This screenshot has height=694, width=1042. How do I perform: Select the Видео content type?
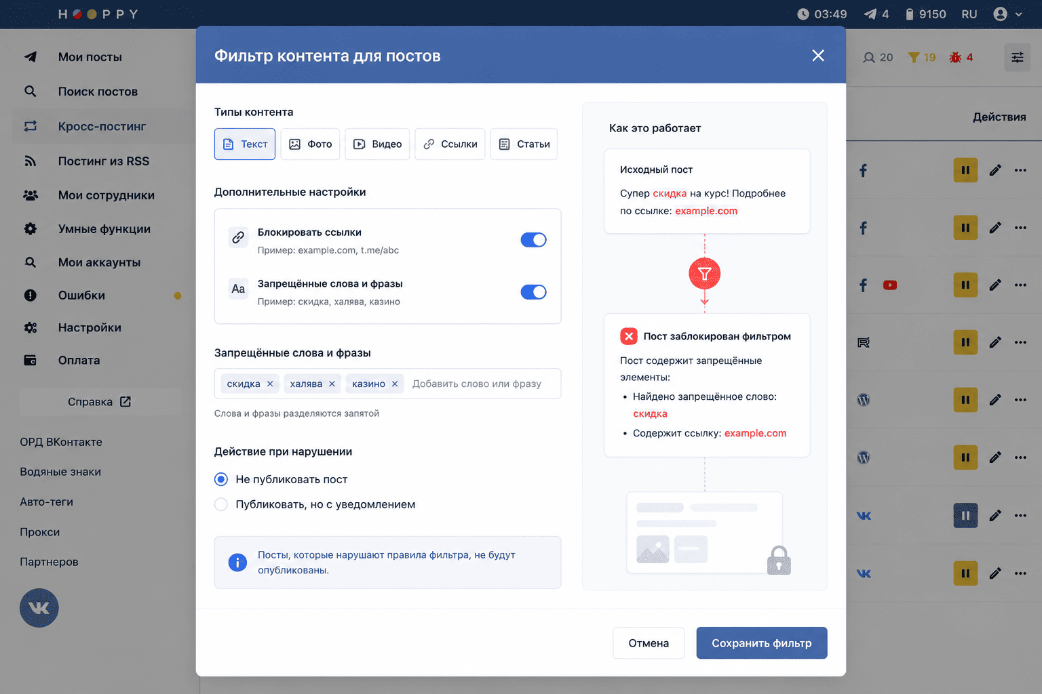click(x=377, y=144)
